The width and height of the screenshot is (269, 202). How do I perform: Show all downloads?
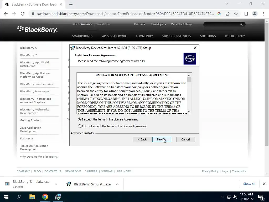pos(249,184)
